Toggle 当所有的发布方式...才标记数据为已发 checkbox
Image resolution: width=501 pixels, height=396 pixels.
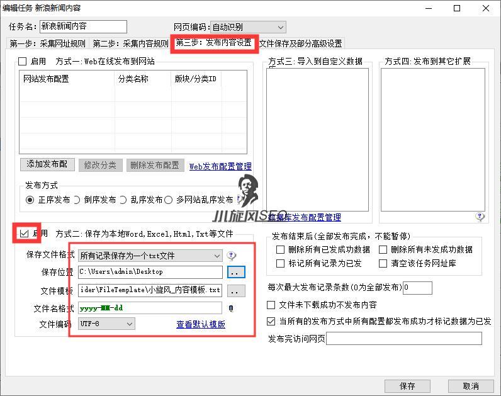click(271, 321)
